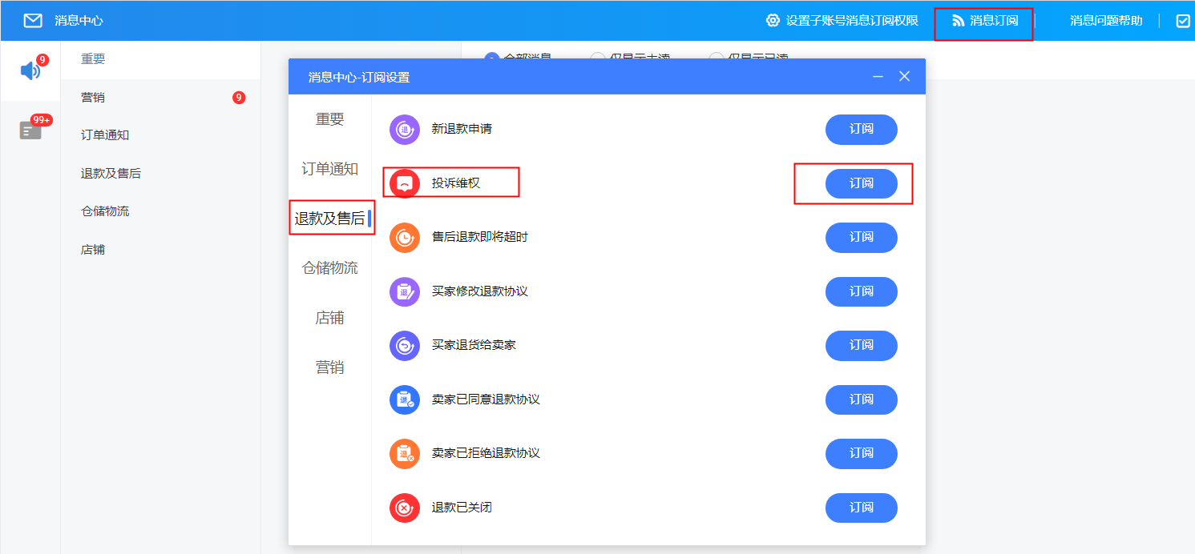Minimize the 订阅设置 dialog
Viewport: 1195px width, 554px height.
878,77
